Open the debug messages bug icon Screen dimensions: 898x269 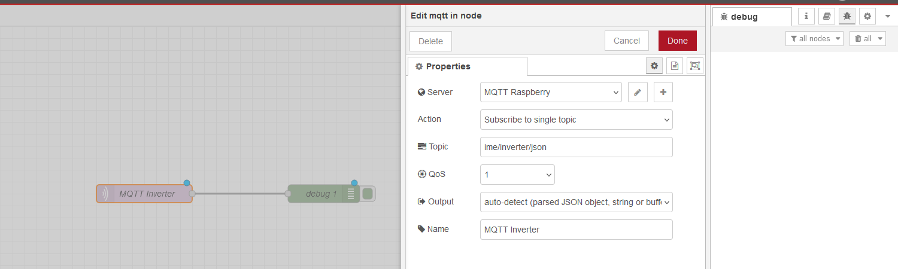pyautogui.click(x=847, y=16)
